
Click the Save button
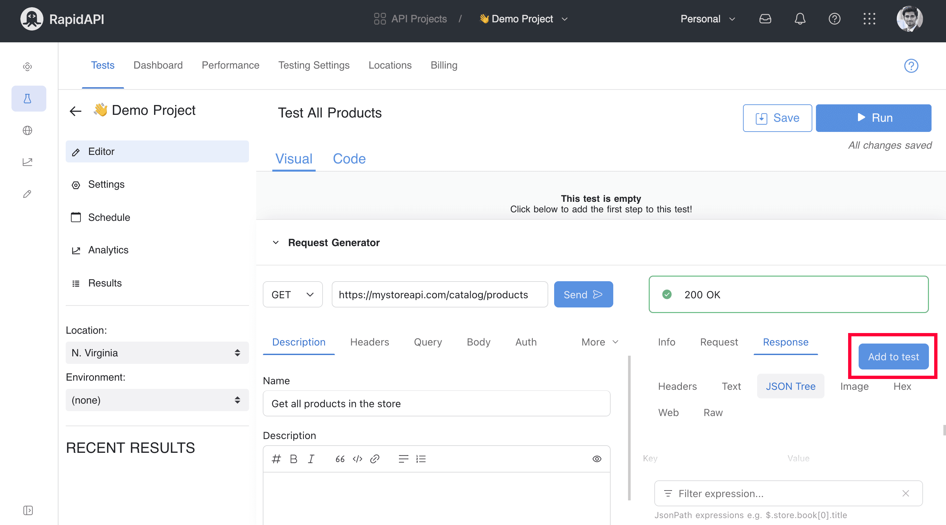pos(777,118)
